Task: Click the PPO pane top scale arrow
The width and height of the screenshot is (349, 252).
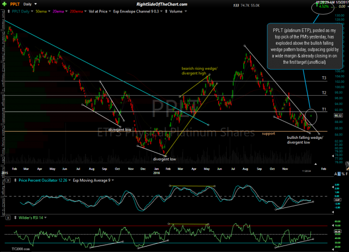Action: 333,187
